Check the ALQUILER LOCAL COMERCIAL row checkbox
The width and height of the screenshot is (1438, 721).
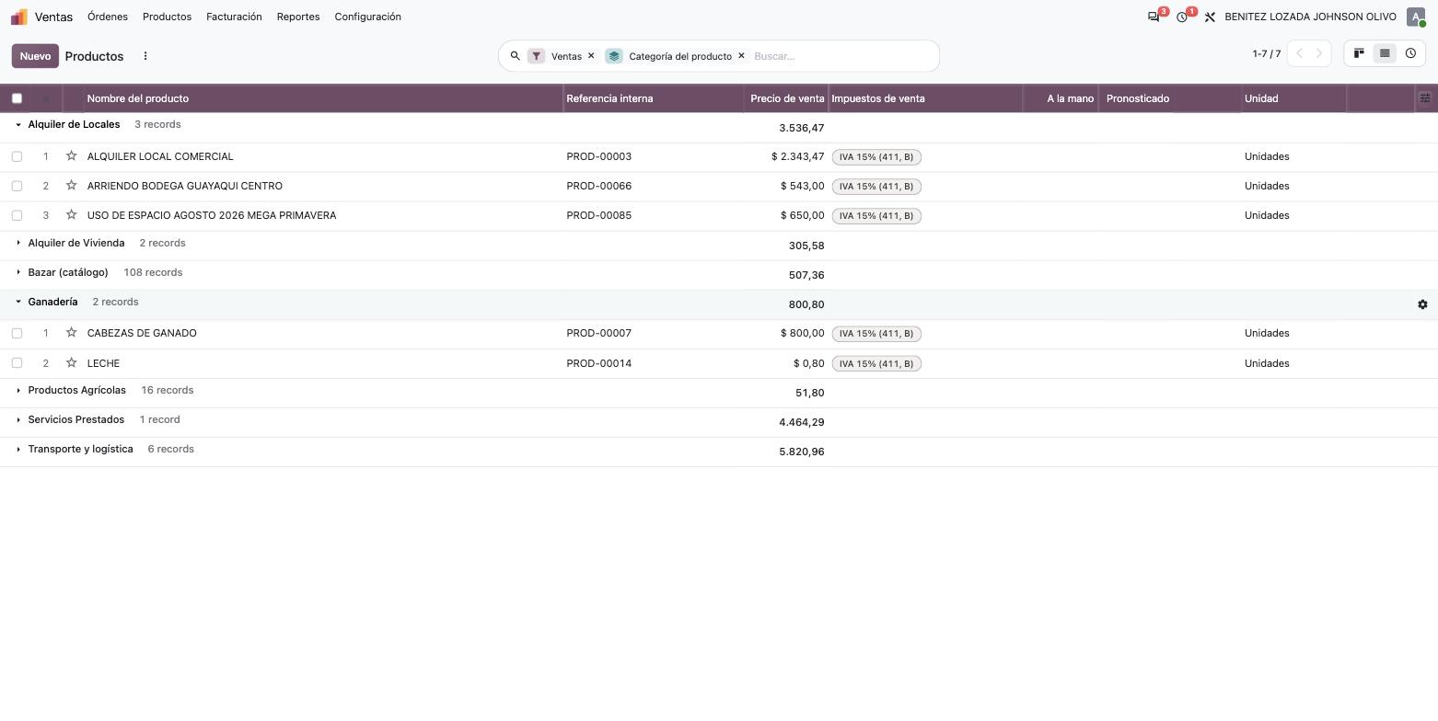(17, 156)
